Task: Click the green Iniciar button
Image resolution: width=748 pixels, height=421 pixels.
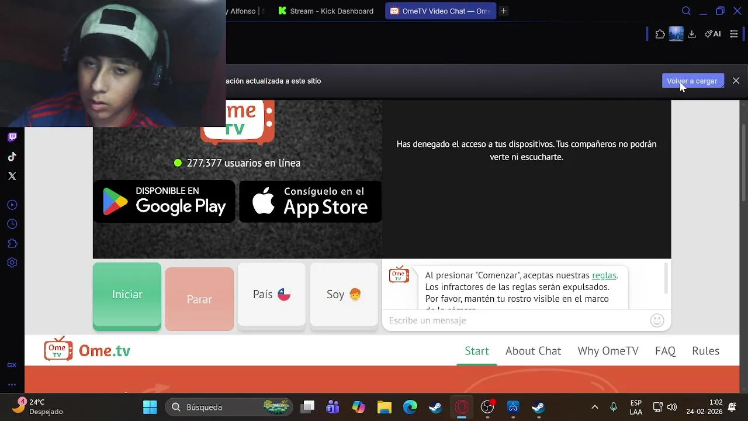Action: (x=127, y=296)
